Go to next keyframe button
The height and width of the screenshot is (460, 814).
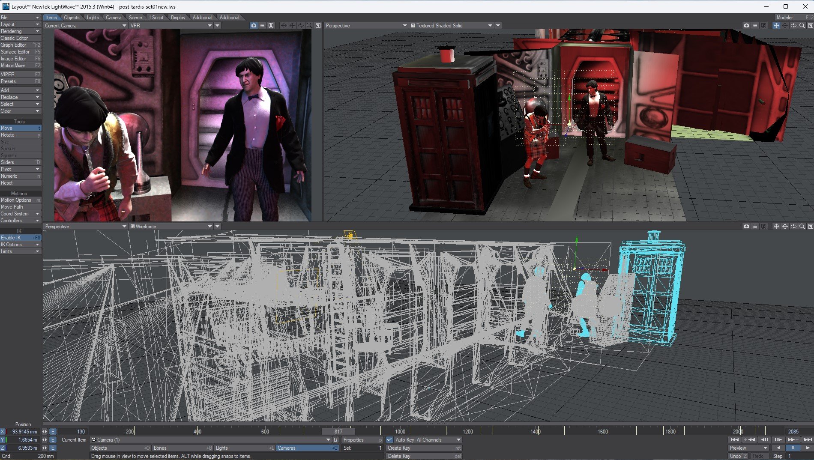tap(793, 440)
